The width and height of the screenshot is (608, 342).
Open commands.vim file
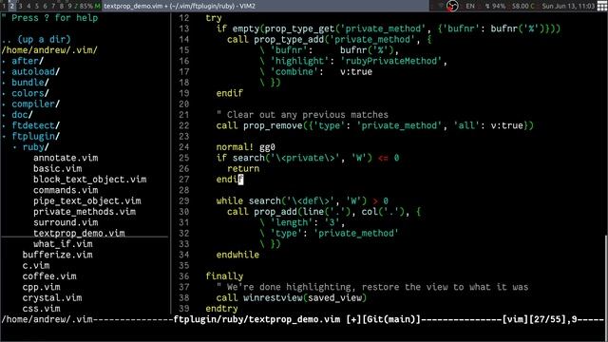click(66, 190)
